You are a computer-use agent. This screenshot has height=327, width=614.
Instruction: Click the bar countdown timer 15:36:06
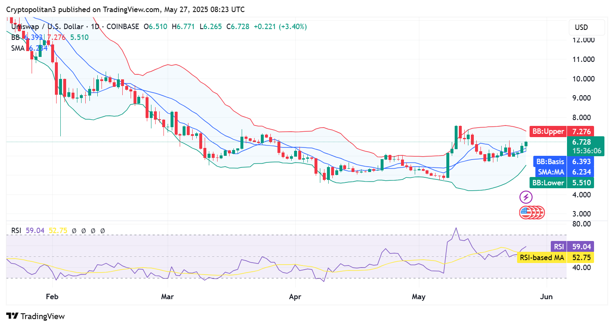[587, 151]
